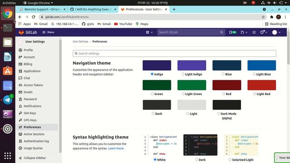
Task: Click the GPG Keys key icon
Action: pos(20,120)
